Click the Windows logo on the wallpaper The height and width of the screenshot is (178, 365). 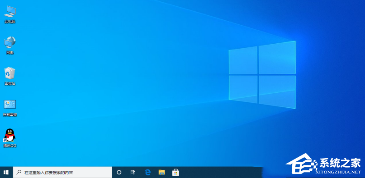coord(262,74)
